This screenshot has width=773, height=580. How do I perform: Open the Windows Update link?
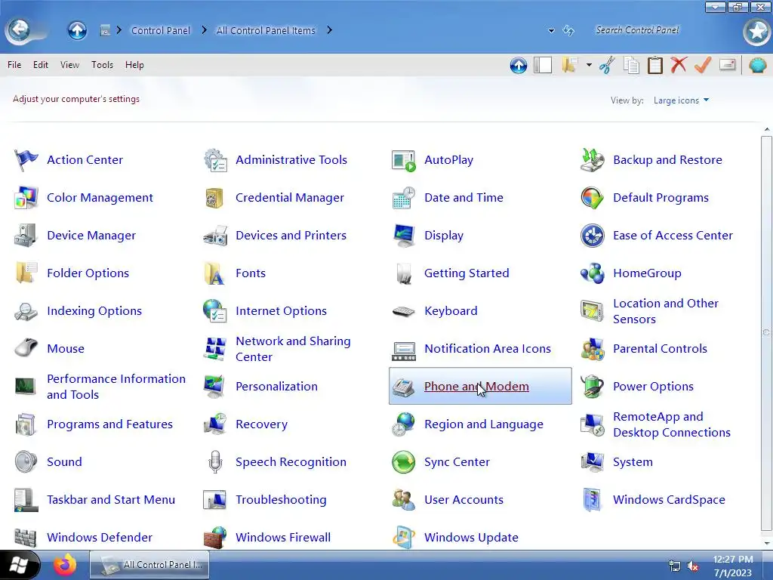(471, 538)
